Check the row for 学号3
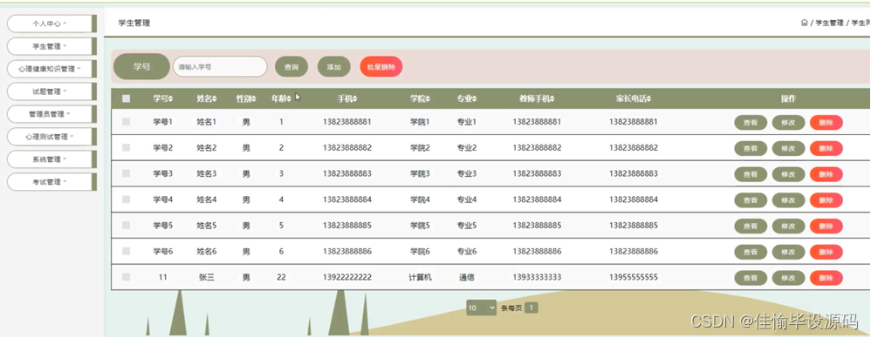Viewport: 871px width, 338px height. coord(126,173)
